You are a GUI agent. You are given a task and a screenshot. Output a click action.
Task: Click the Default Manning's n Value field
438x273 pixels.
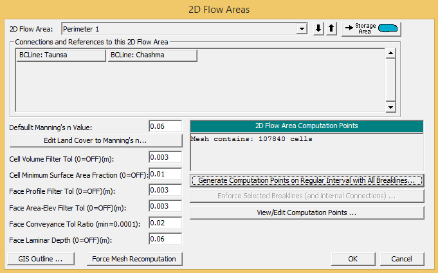[x=165, y=127]
